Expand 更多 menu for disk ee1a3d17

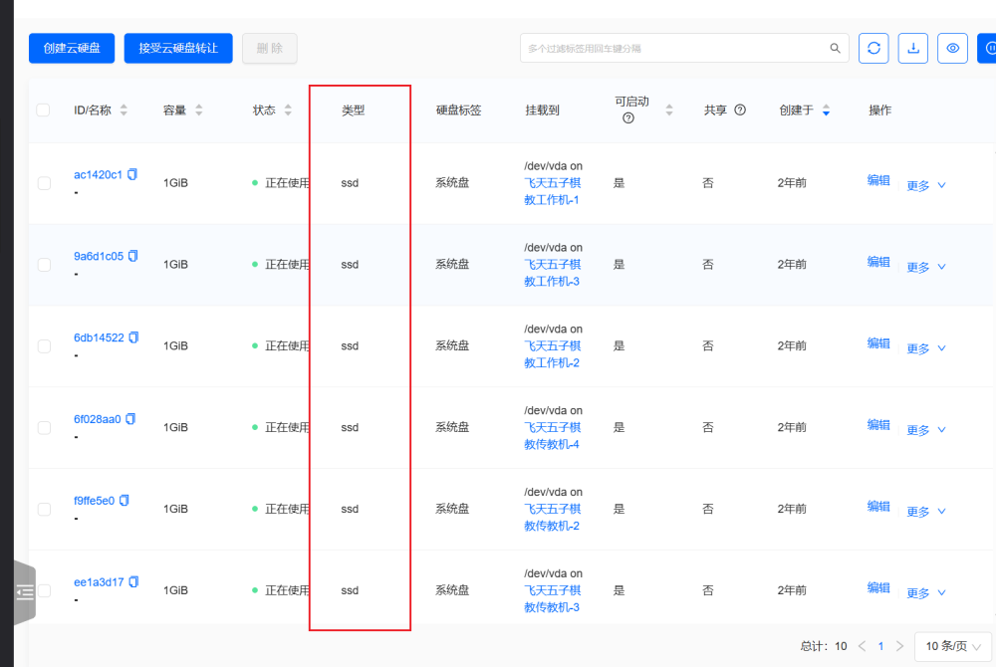(925, 593)
